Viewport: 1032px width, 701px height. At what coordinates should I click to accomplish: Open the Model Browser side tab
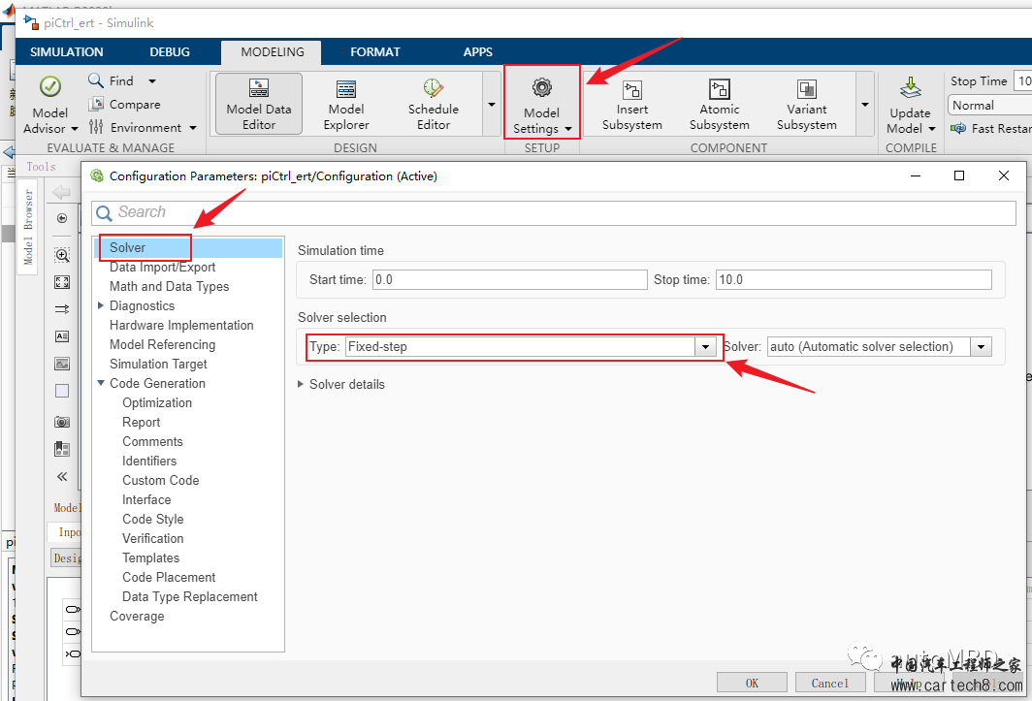click(x=27, y=226)
